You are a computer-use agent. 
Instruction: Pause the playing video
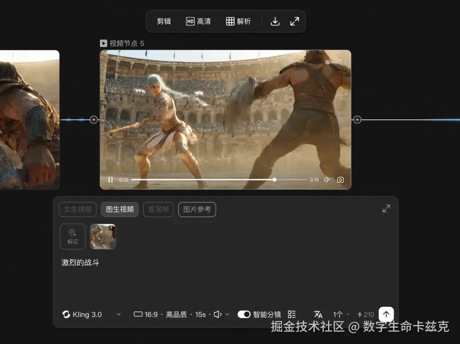pos(110,179)
